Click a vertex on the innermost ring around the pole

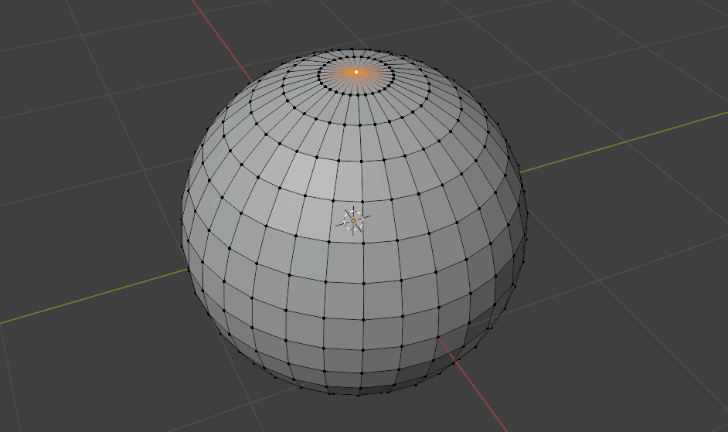coord(356,94)
